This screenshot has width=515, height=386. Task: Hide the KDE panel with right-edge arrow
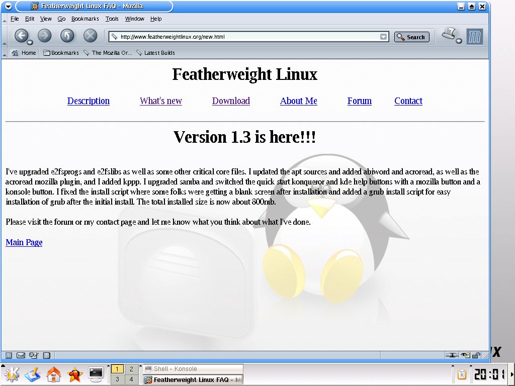coord(511,374)
